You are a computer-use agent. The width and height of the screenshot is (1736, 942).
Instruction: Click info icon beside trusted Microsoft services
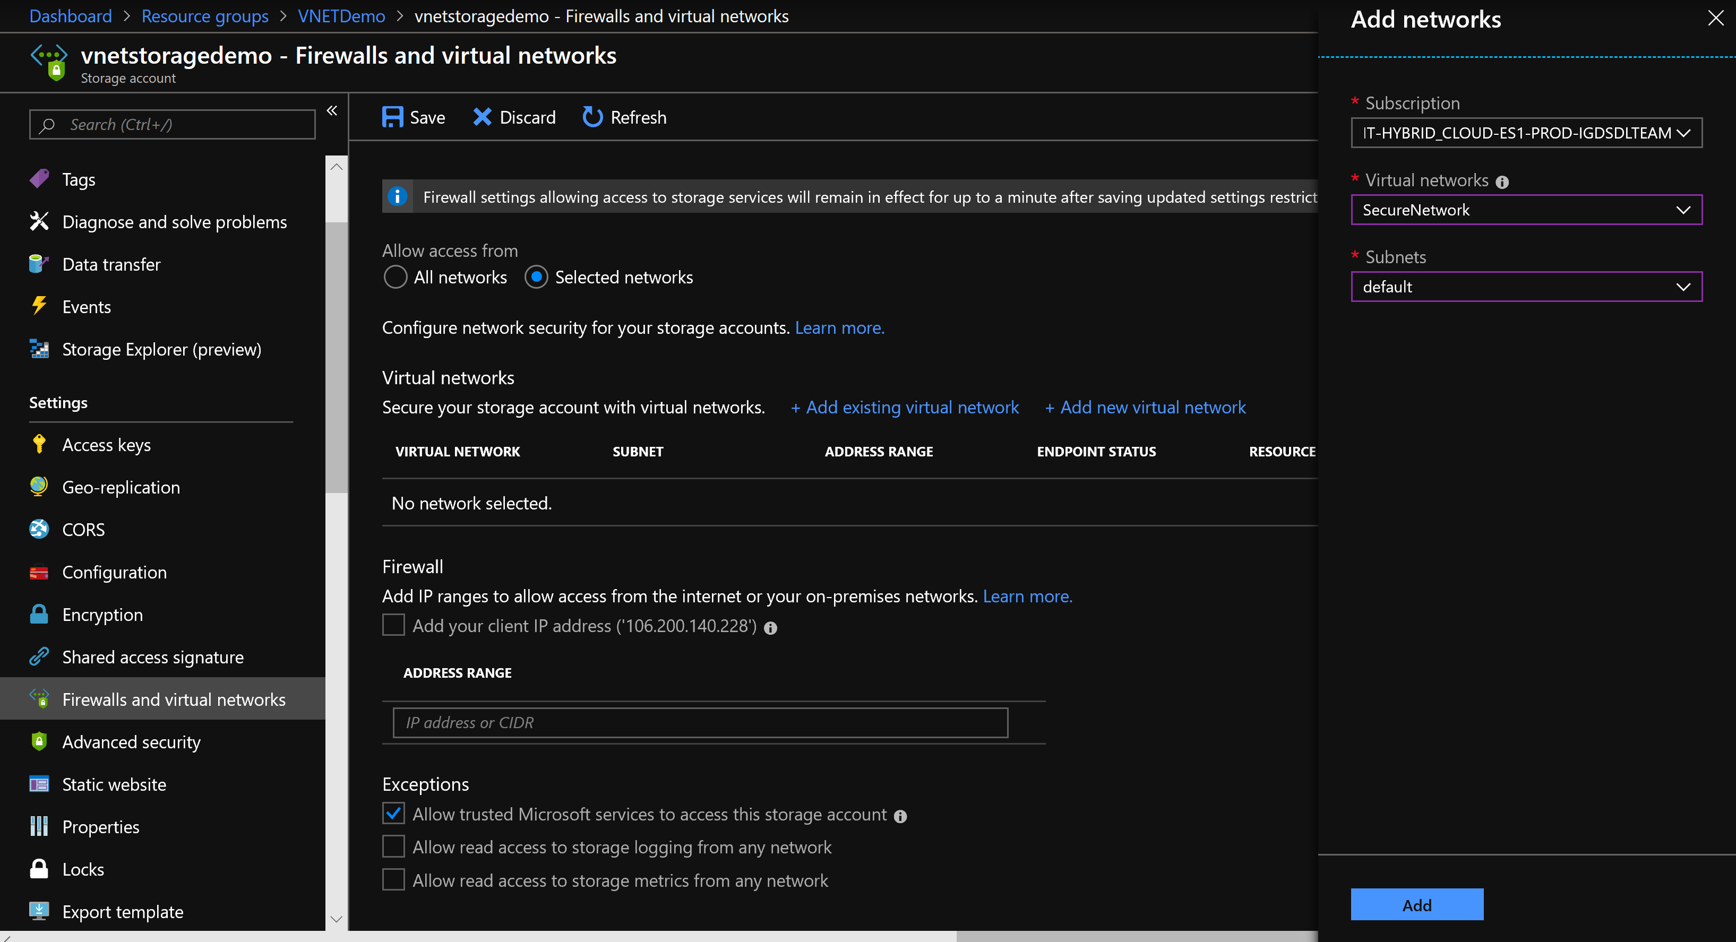pos(900,817)
